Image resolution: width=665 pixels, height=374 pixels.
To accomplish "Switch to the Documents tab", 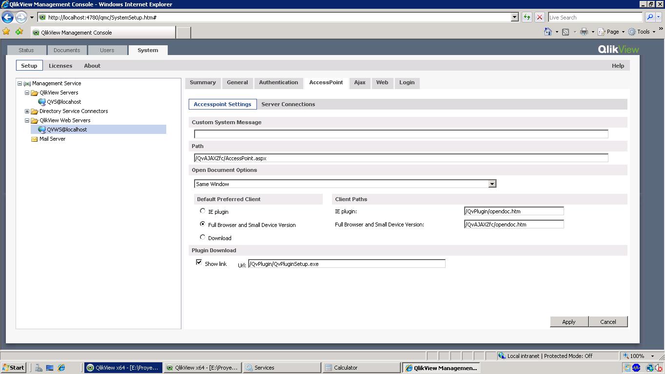I will [67, 50].
